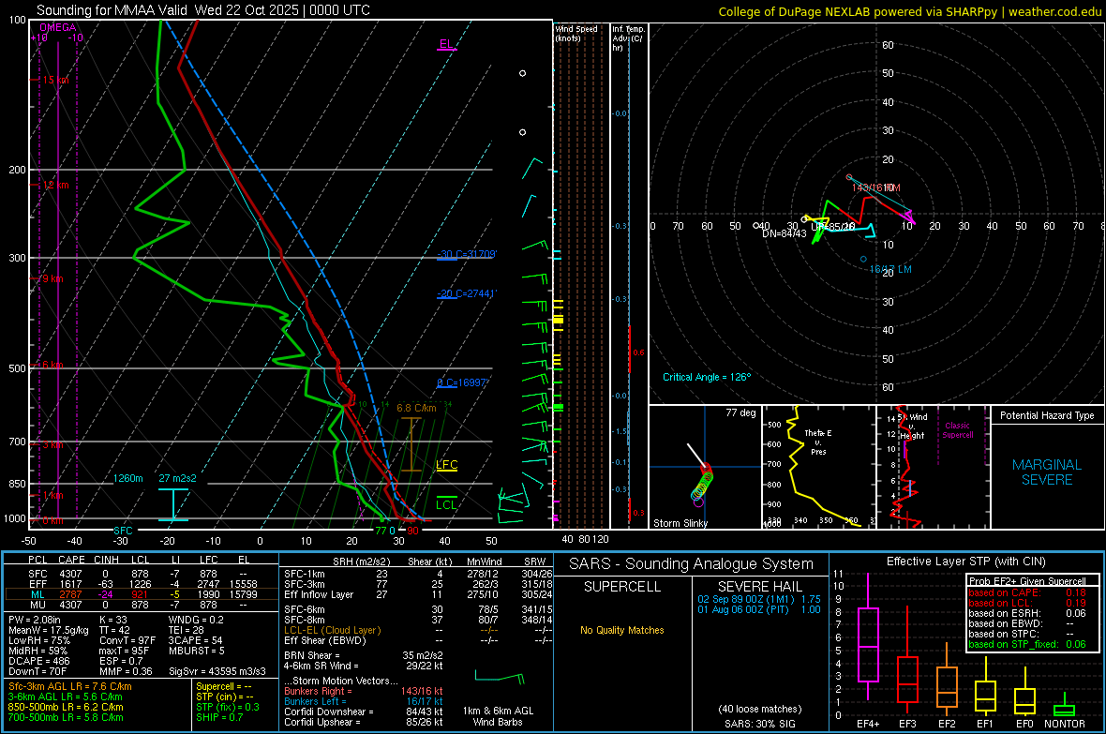Click the Classic Supercell label
The image size is (1106, 734).
pyautogui.click(x=958, y=430)
